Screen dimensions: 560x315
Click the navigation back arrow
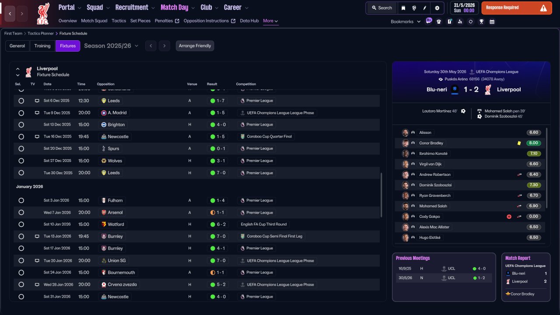10,14
